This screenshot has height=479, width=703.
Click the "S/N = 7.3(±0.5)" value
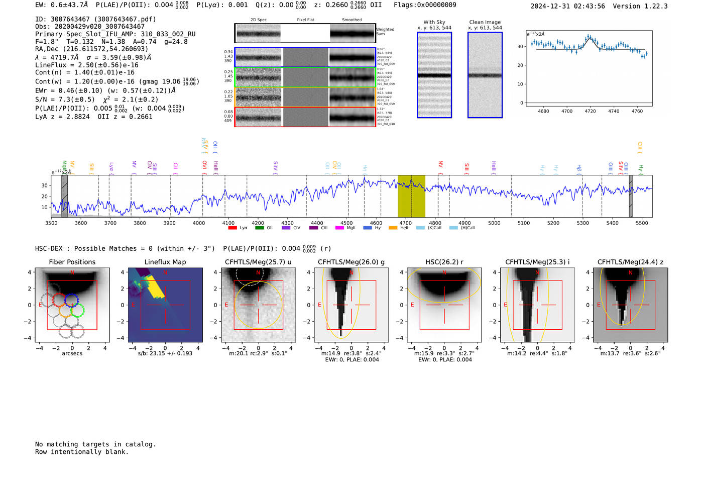pos(65,99)
